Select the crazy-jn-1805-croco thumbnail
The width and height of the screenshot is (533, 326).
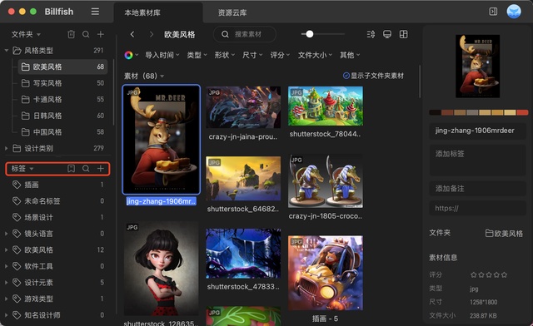326,180
